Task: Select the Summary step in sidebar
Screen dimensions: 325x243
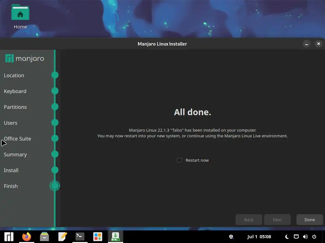Action: pos(15,154)
